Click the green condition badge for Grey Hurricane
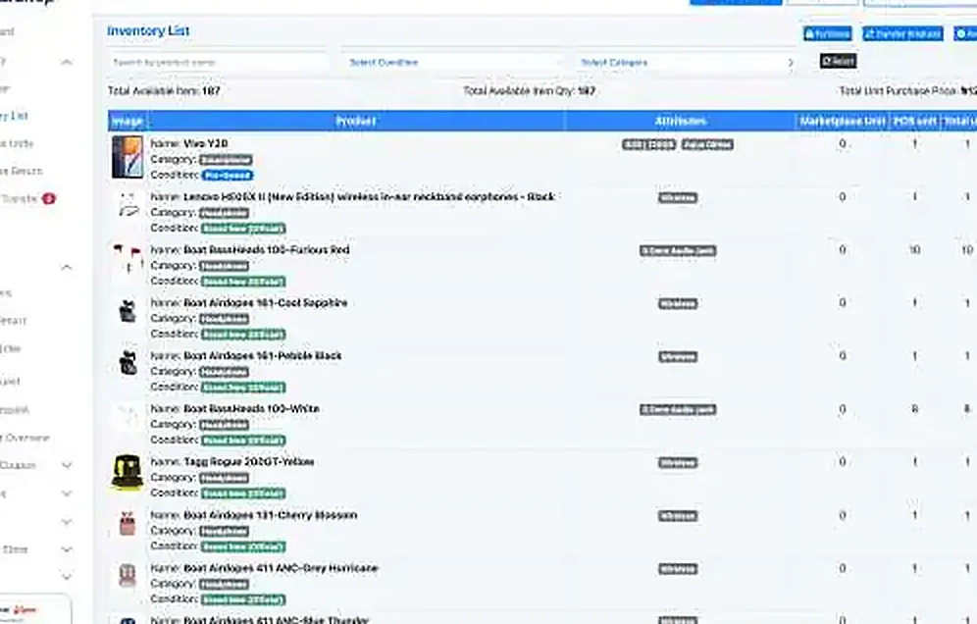 (243, 599)
